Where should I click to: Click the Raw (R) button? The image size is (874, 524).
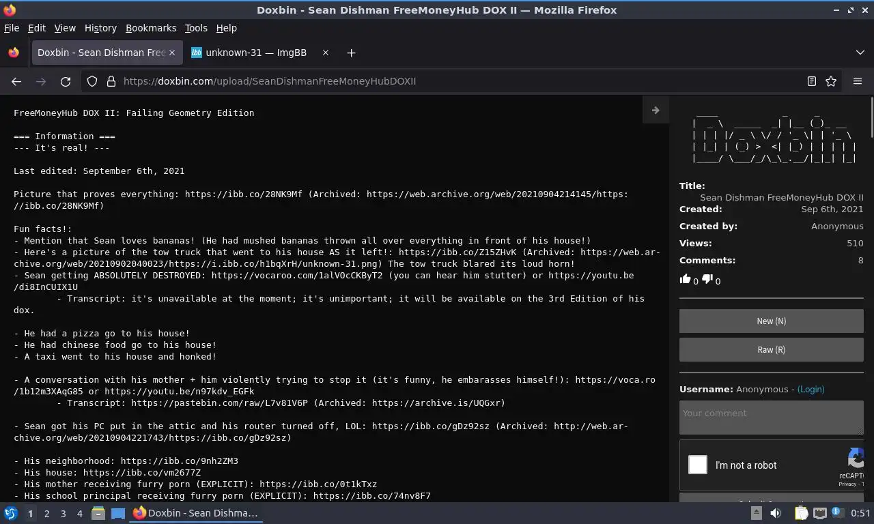tap(772, 349)
